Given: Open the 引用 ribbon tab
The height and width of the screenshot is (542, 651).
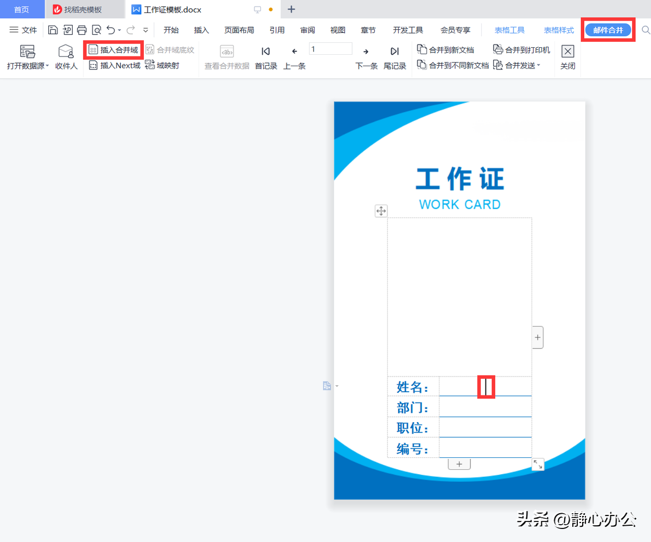Looking at the screenshot, I should point(277,30).
